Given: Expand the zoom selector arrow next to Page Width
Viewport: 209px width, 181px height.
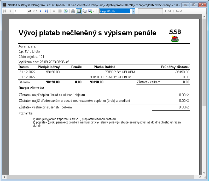Looking at the screenshot, I should 133,11.
